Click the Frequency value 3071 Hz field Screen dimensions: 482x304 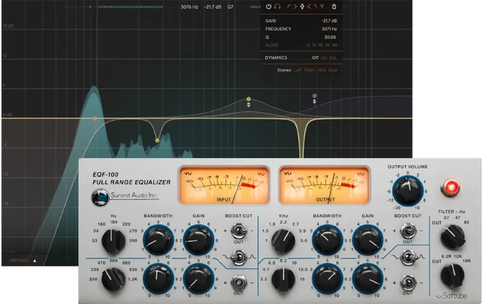pos(329,29)
